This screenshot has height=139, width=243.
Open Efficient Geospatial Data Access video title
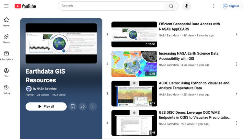pyautogui.click(x=190, y=27)
